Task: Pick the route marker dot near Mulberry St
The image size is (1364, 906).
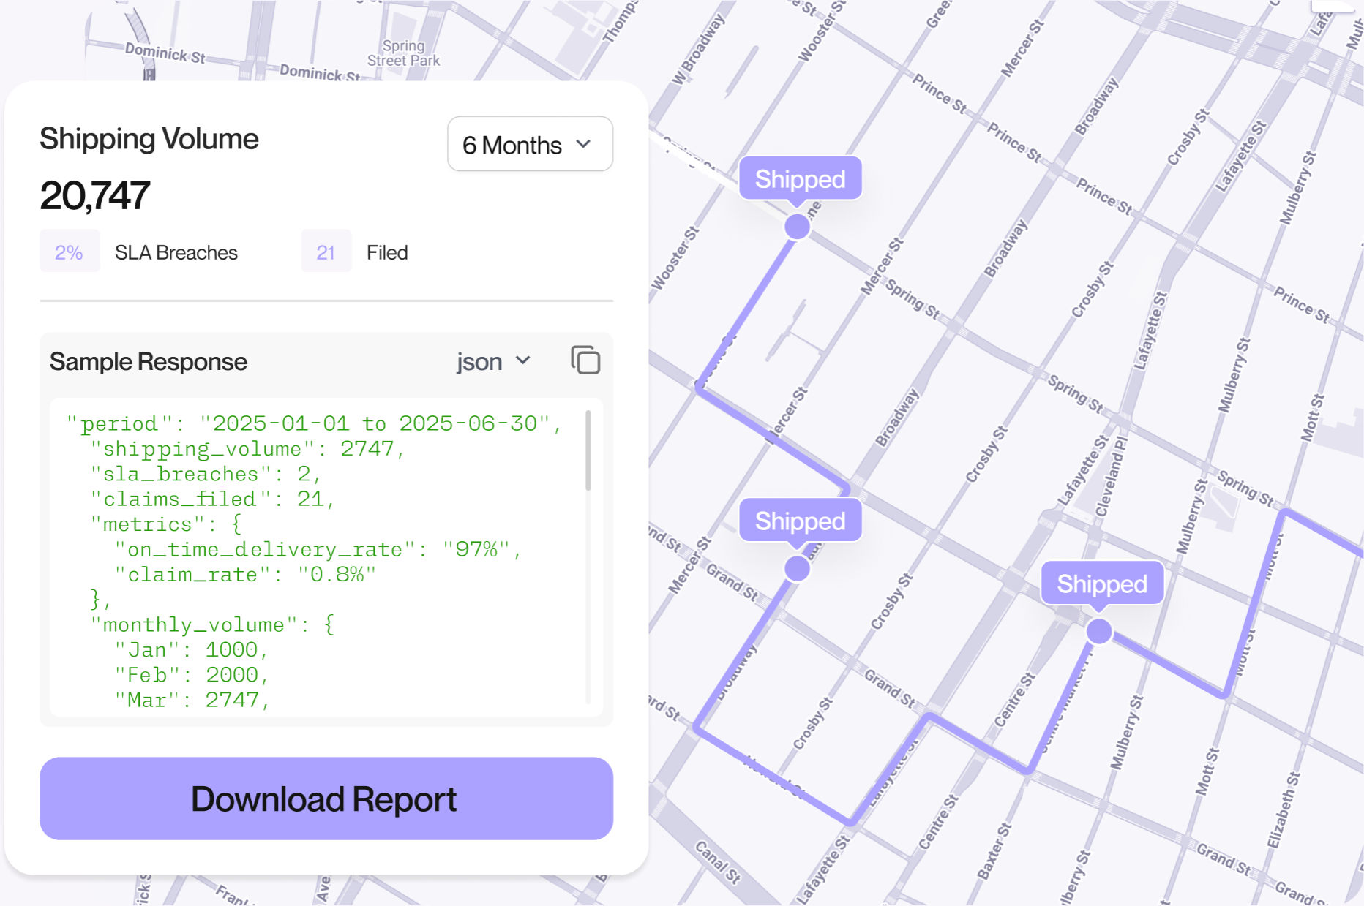Action: [1098, 631]
